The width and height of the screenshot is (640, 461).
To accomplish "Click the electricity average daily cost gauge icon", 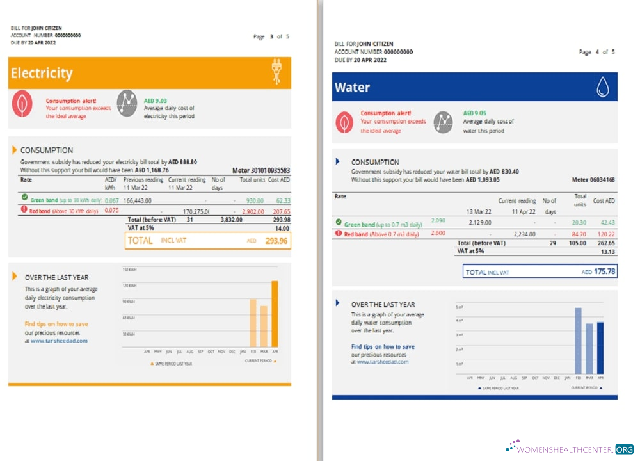I will tap(126, 104).
